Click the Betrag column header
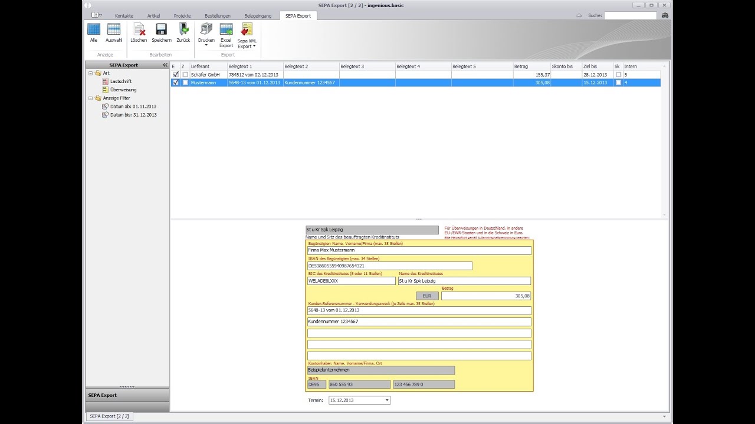 pyautogui.click(x=531, y=67)
